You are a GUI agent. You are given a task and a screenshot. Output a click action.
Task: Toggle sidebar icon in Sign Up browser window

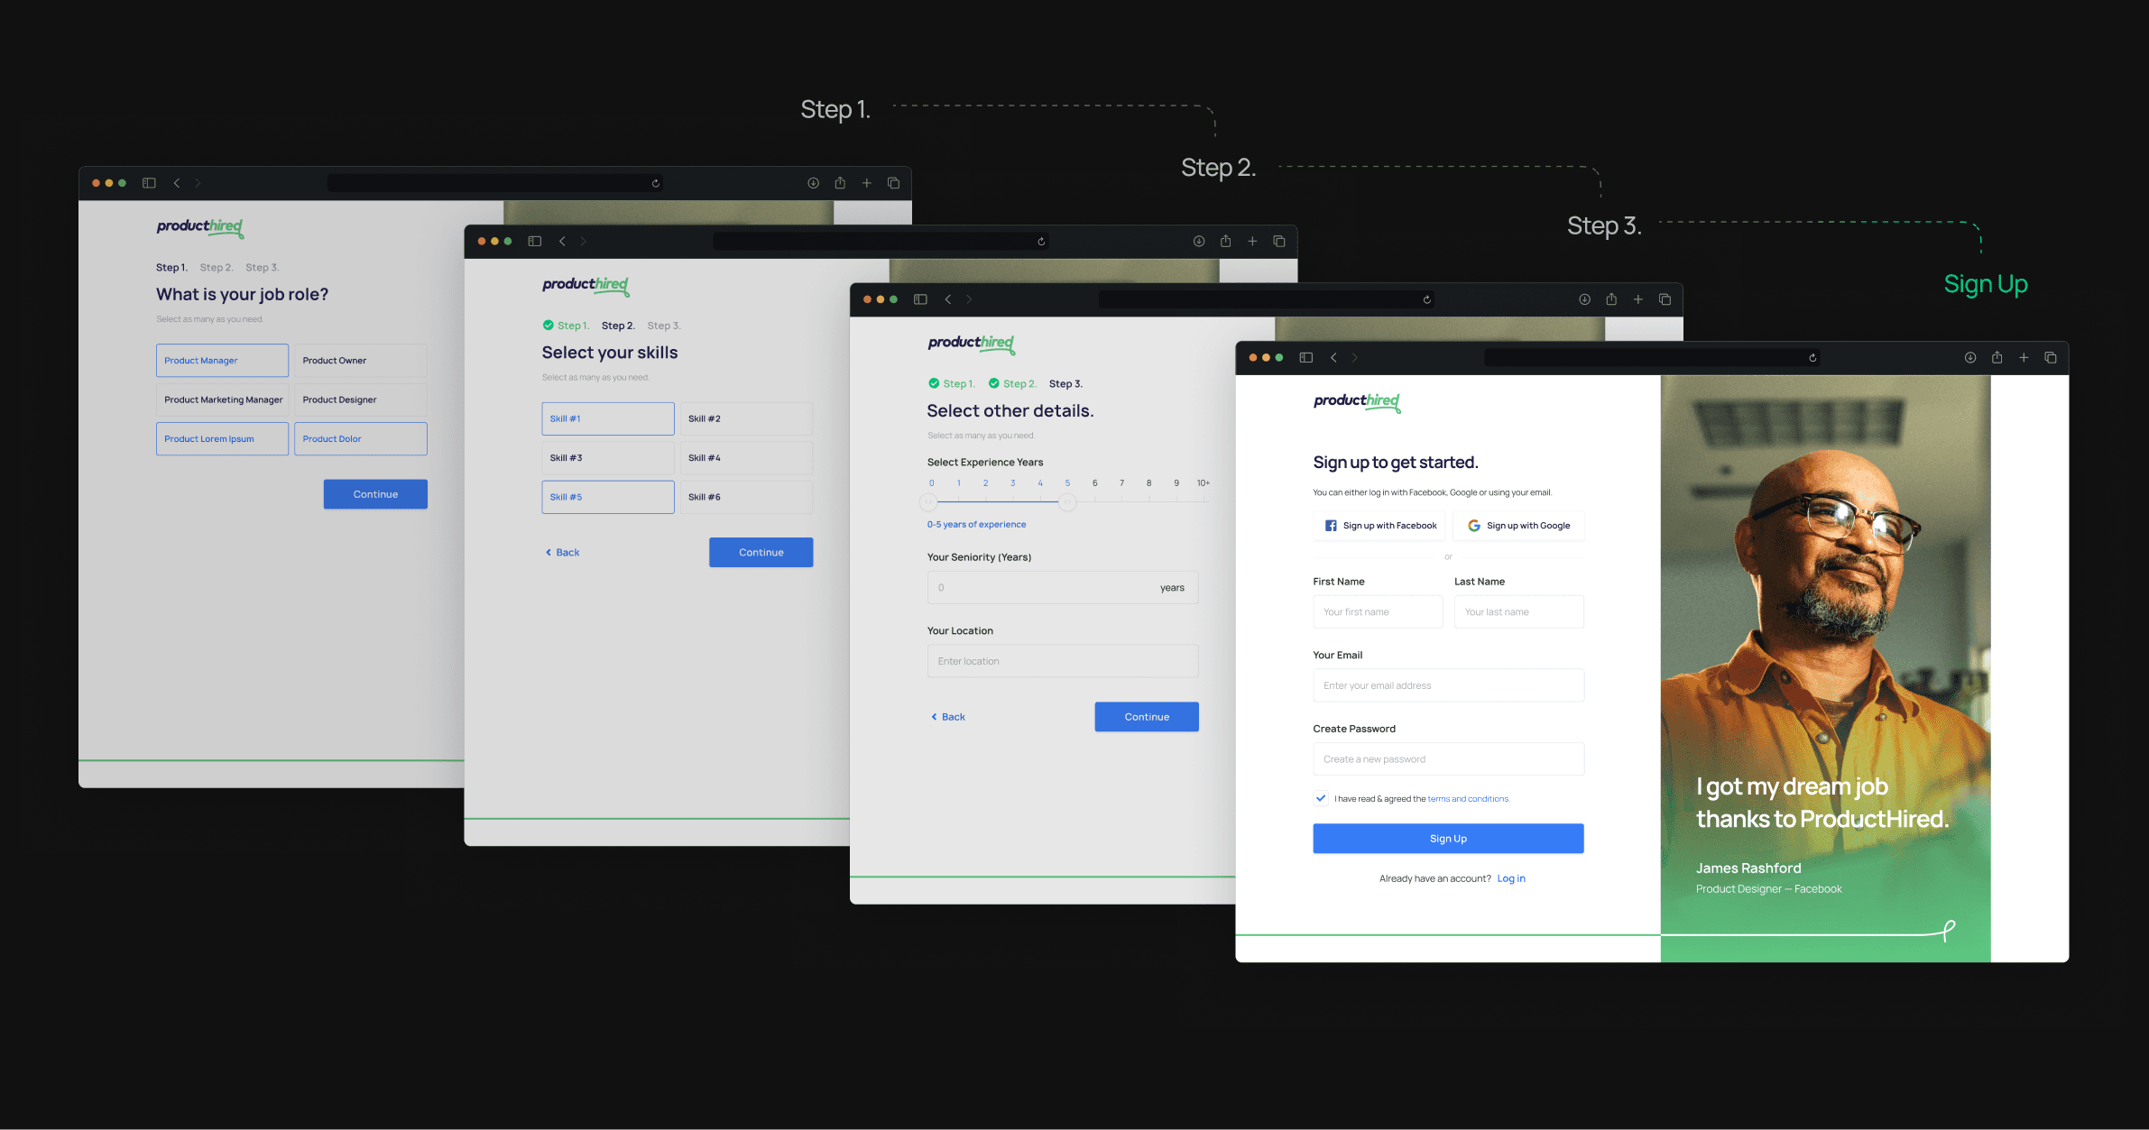click(x=1305, y=358)
